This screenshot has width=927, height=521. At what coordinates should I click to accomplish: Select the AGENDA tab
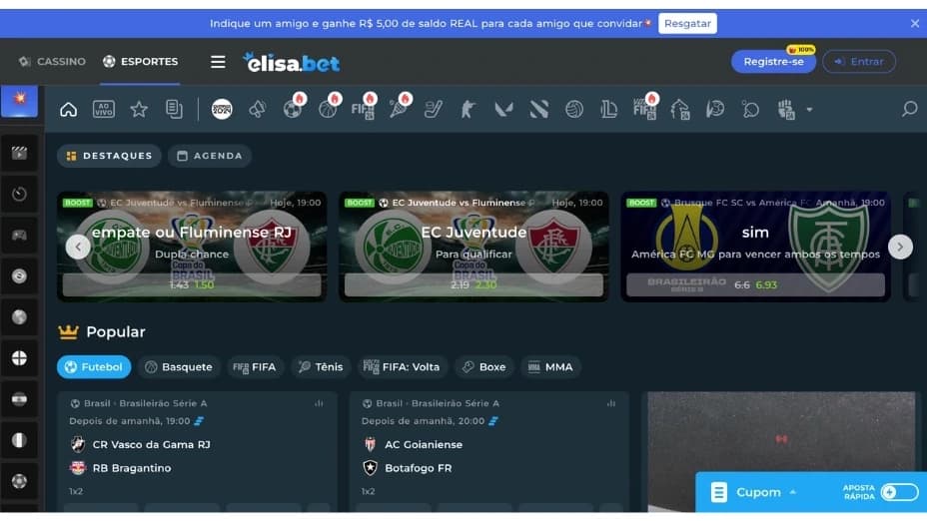(210, 156)
